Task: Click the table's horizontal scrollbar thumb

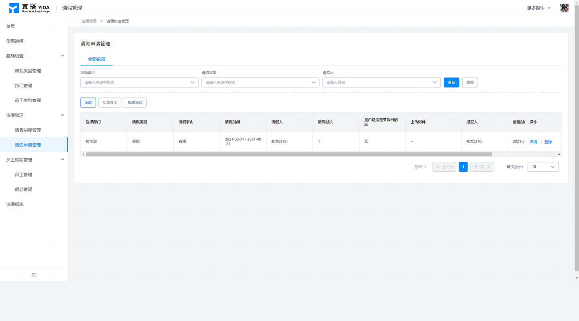Action: coord(289,154)
